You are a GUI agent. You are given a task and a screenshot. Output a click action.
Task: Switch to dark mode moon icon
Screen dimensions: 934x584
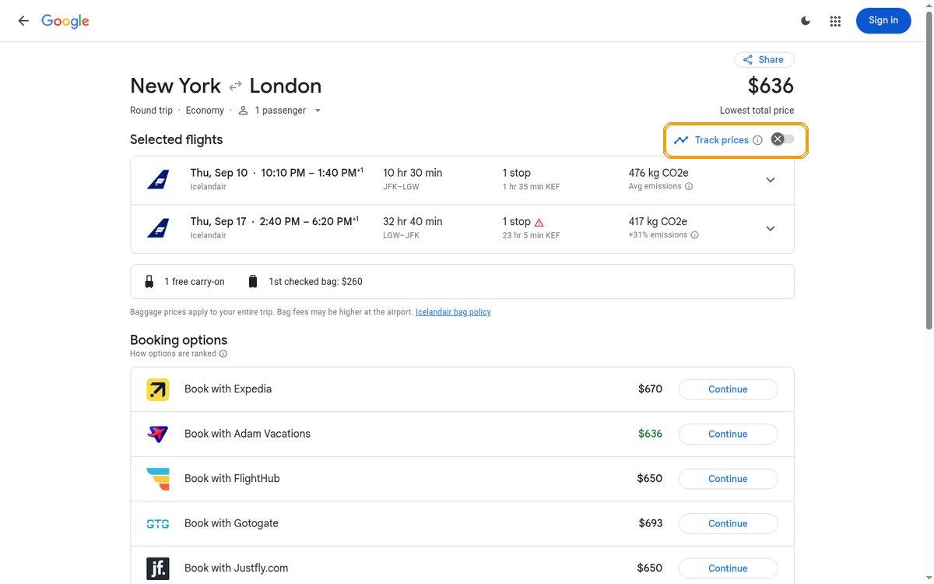(x=806, y=21)
